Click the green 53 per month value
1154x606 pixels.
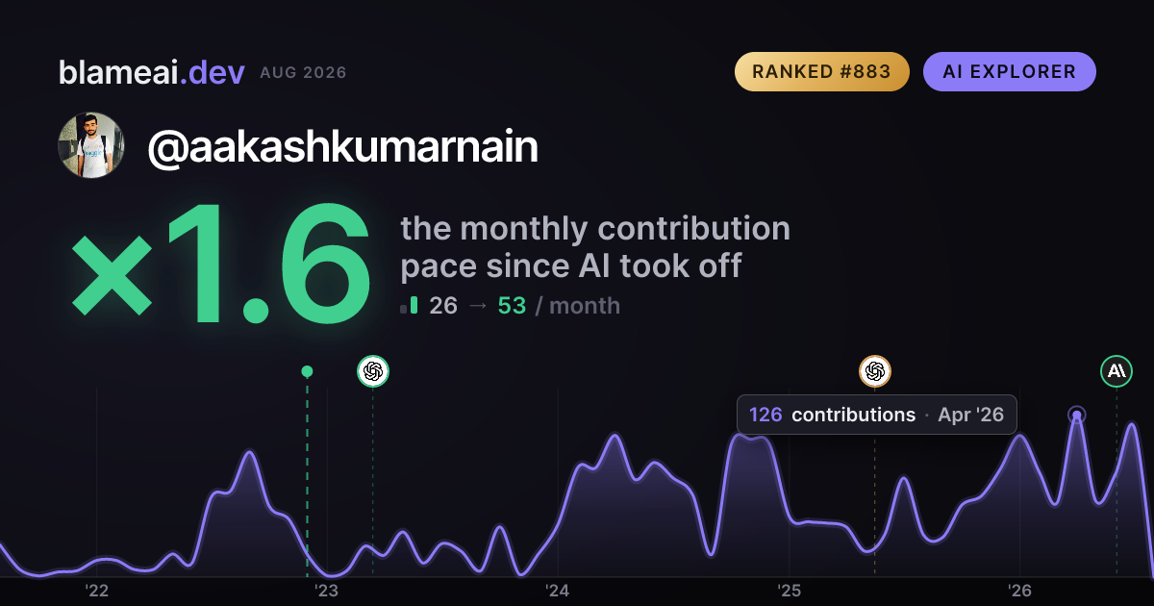tap(512, 306)
